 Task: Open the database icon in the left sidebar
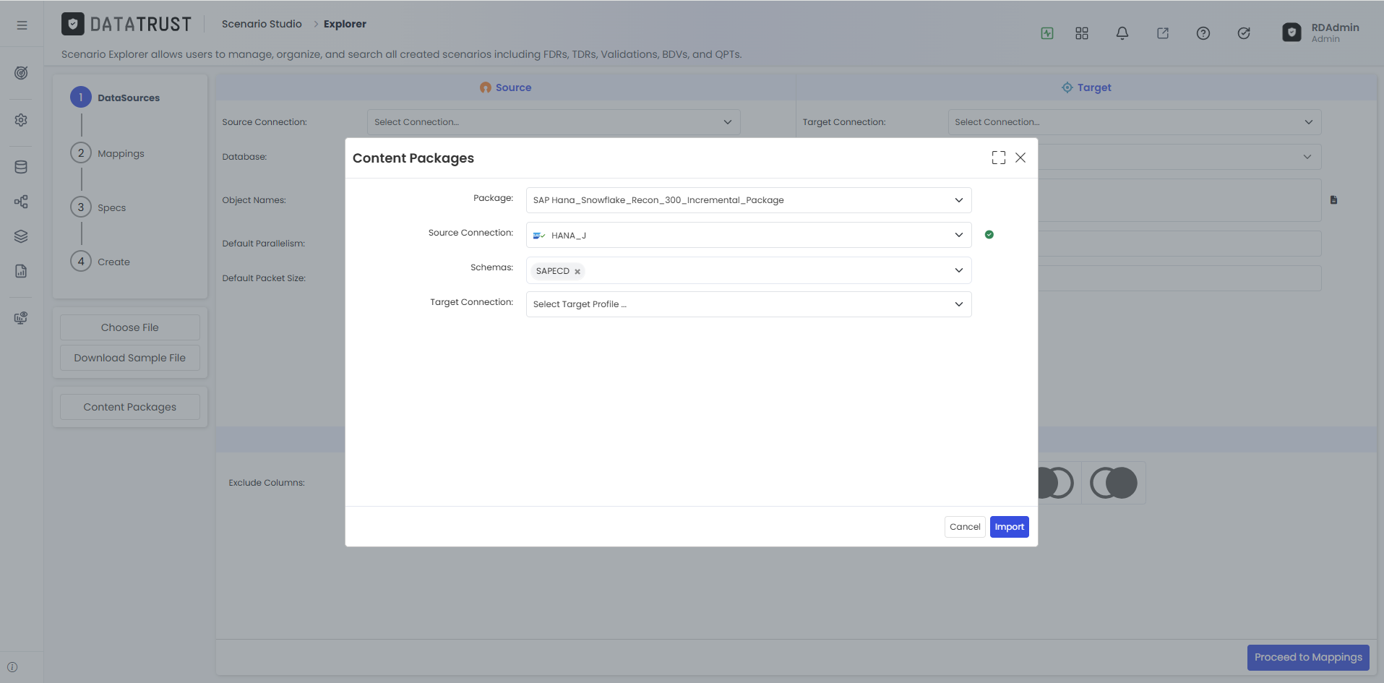pos(21,167)
